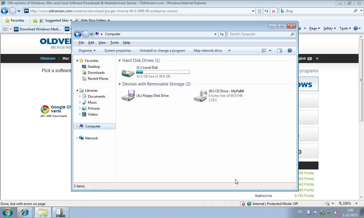The width and height of the screenshot is (364, 218).
Task: Open the File menu in explorer
Action: (x=81, y=43)
